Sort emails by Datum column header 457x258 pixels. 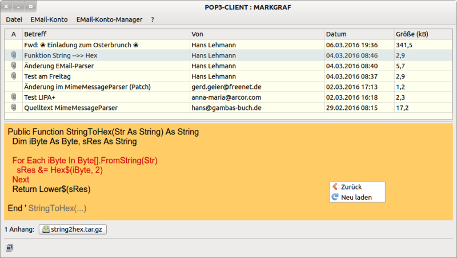pos(358,34)
